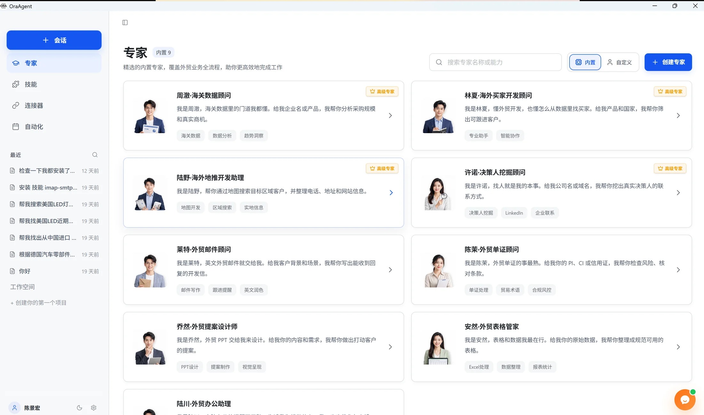704x415 pixels.
Task: Open conversation 帮我找出从中国进口...
Action: click(x=54, y=238)
